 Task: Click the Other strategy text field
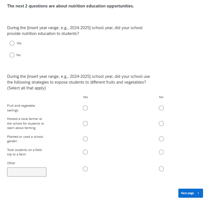coord(27,172)
